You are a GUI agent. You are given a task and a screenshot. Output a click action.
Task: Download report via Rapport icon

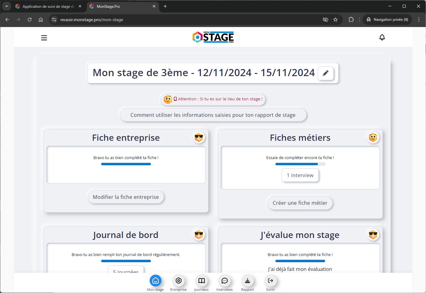(247, 281)
